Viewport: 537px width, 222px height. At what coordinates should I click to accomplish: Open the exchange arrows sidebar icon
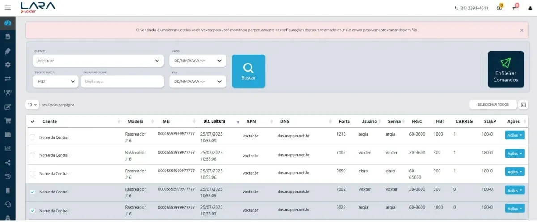coord(8,78)
